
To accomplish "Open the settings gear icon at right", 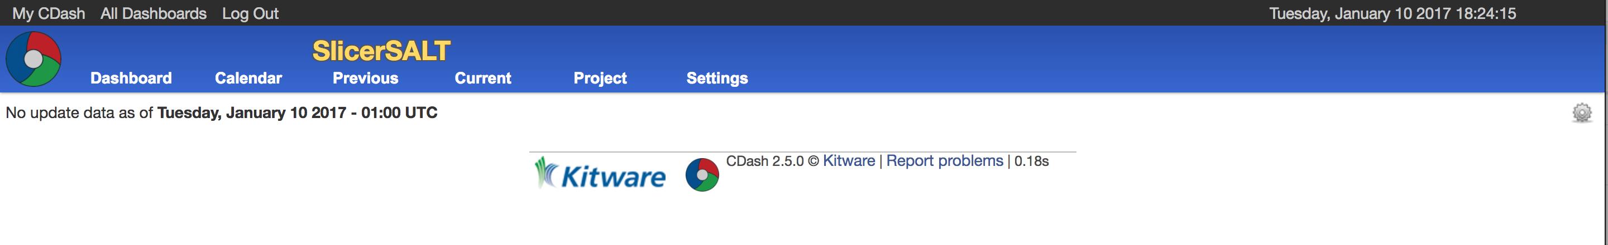I will (x=1581, y=112).
